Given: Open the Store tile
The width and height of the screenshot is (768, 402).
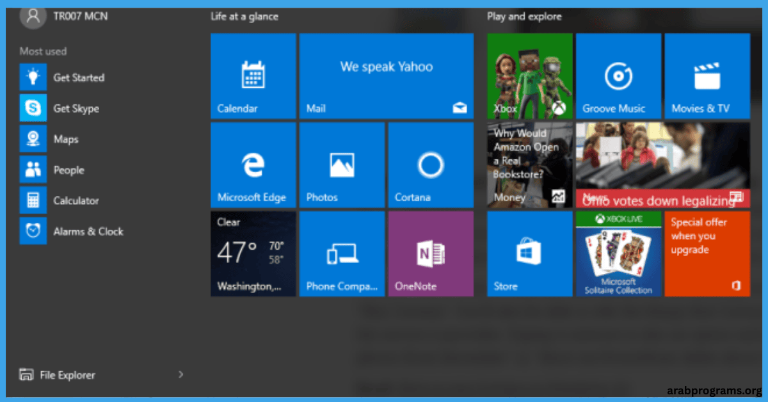Looking at the screenshot, I should (x=530, y=254).
